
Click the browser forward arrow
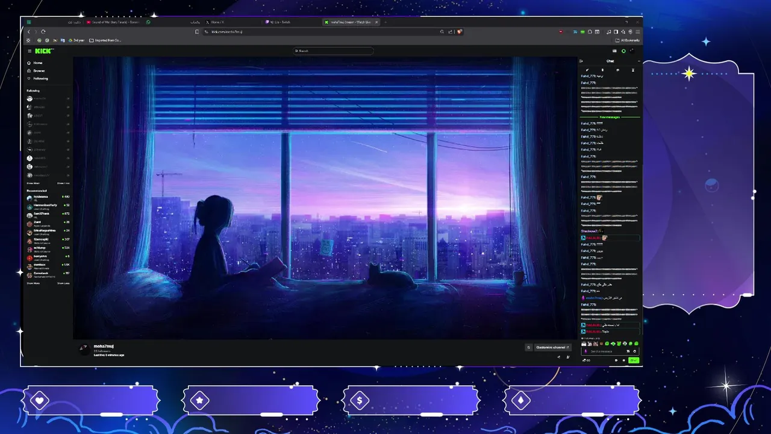click(x=36, y=31)
